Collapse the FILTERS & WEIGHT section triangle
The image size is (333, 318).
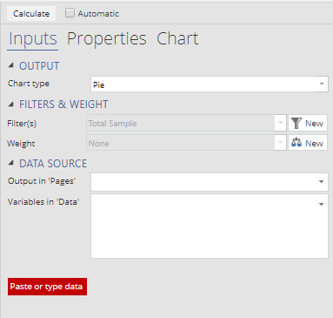[11, 105]
